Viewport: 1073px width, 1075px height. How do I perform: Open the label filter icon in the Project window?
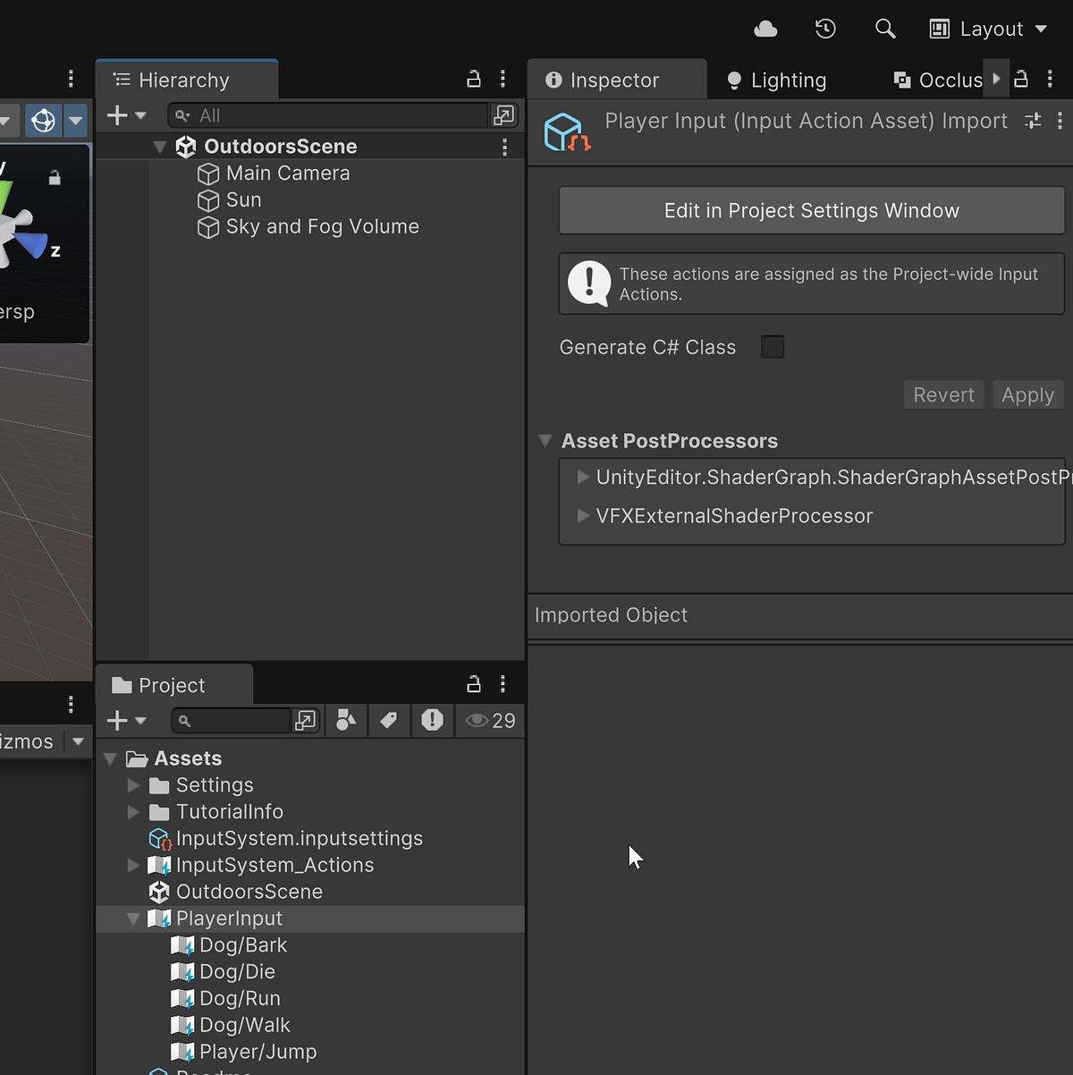[389, 720]
